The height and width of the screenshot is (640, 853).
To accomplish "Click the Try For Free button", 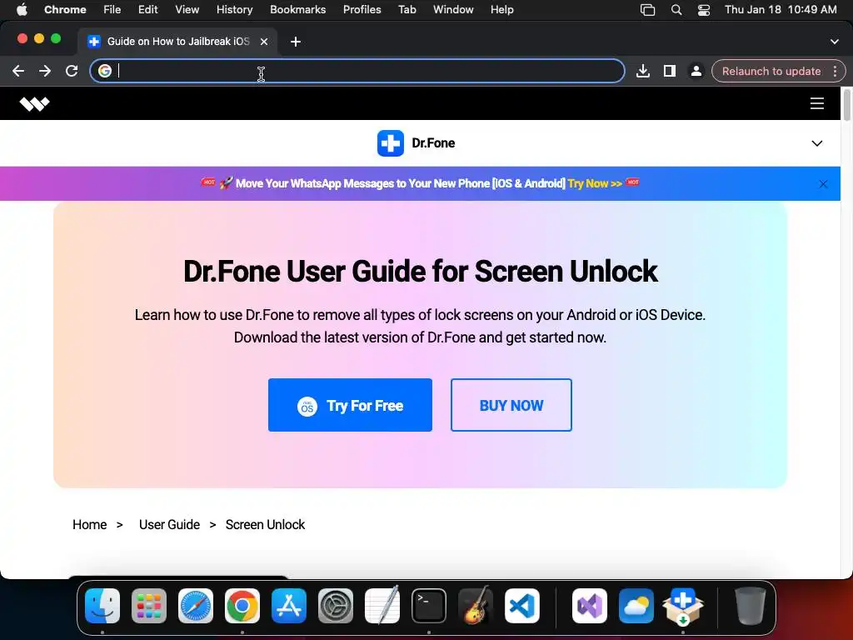I will pyautogui.click(x=350, y=405).
